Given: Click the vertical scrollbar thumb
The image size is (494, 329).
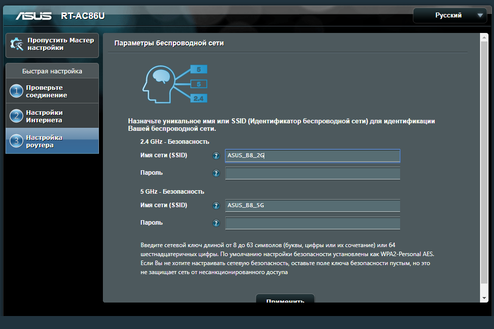Looking at the screenshot, I should coord(484,162).
